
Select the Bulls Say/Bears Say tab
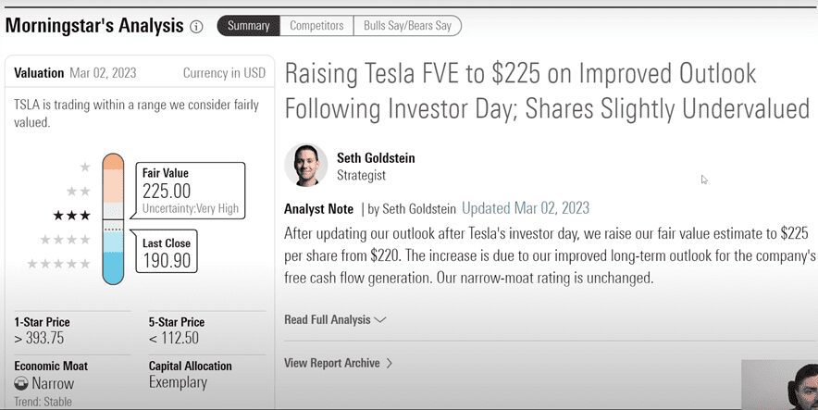click(x=407, y=26)
